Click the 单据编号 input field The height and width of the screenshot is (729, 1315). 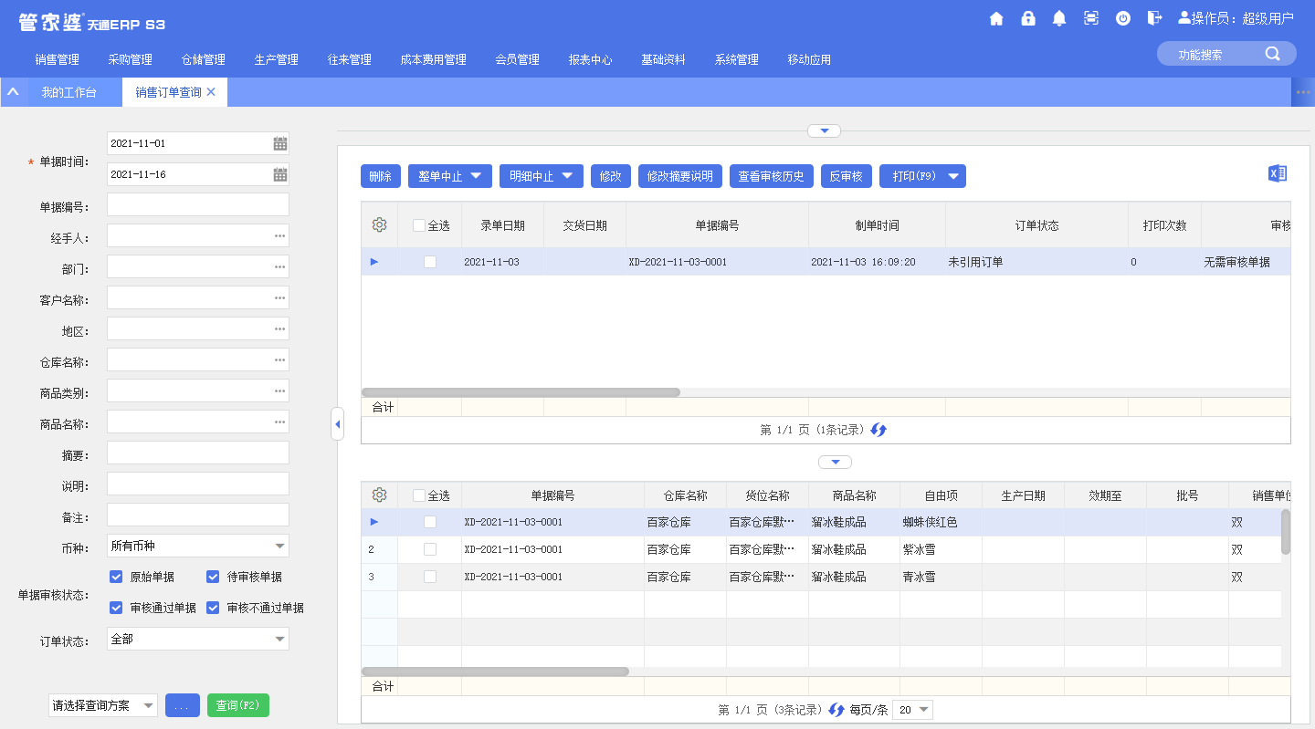[197, 204]
